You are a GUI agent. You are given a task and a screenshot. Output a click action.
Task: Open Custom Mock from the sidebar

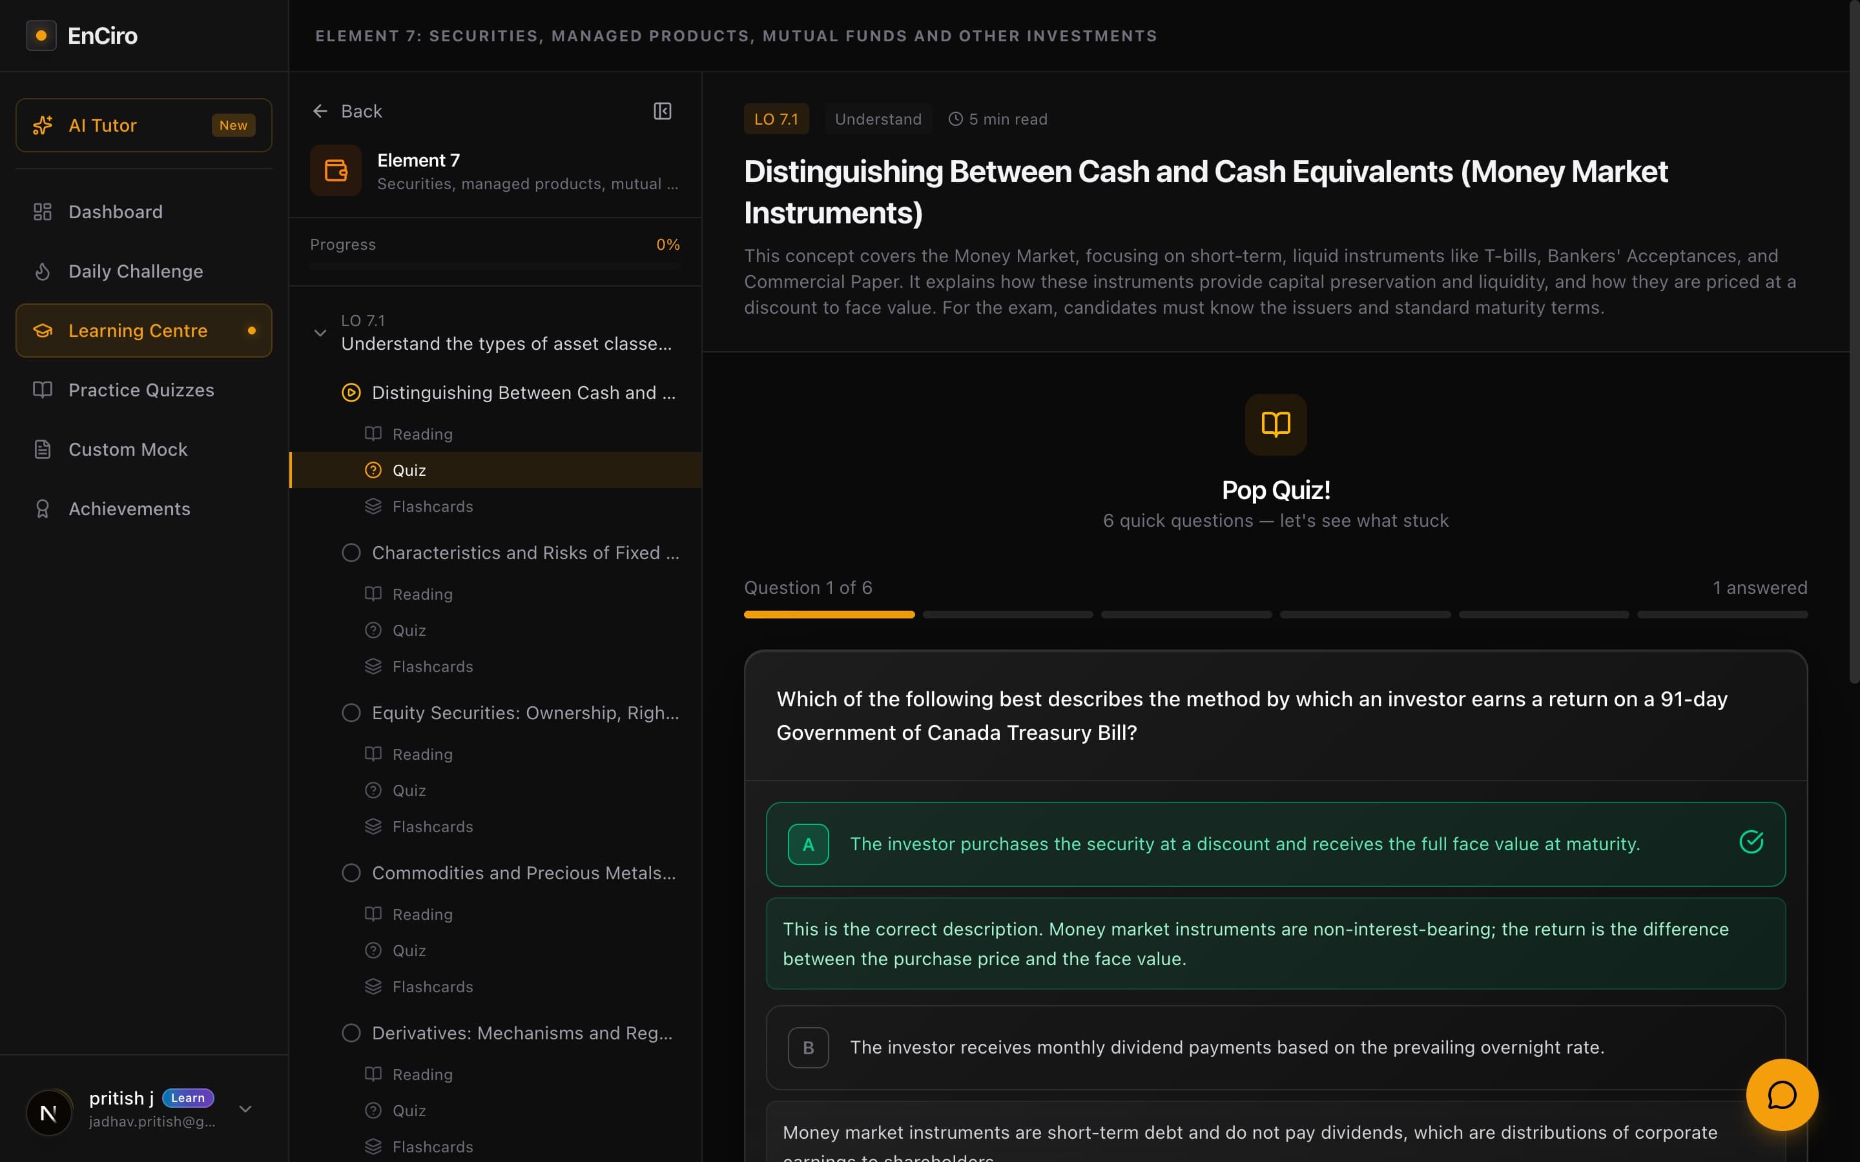(x=128, y=449)
